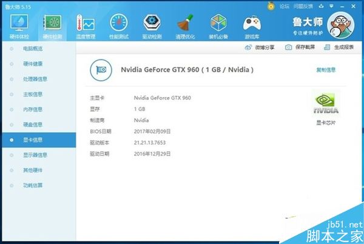Screen dimensions: 364x244
Task: Open 装机必备 essential software cube
Action: [x=218, y=27]
